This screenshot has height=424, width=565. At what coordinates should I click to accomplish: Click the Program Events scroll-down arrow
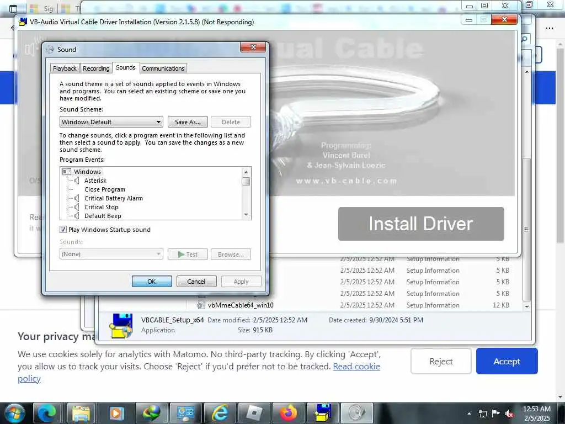[x=246, y=215]
